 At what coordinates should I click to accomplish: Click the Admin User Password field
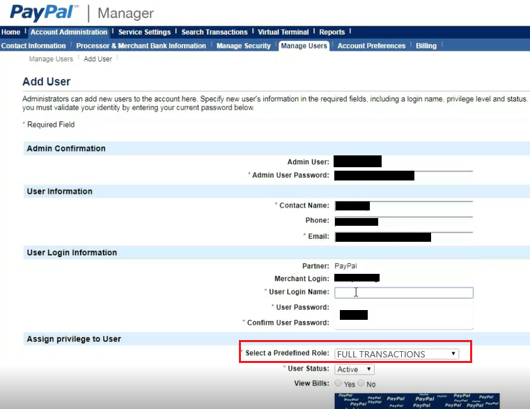tap(403, 176)
